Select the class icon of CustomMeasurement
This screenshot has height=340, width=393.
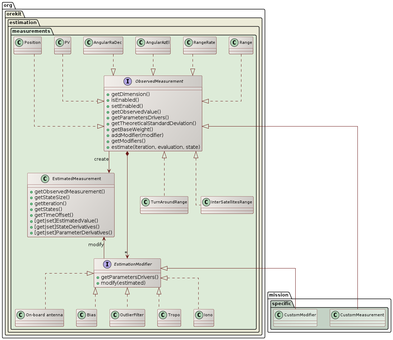point(335,315)
